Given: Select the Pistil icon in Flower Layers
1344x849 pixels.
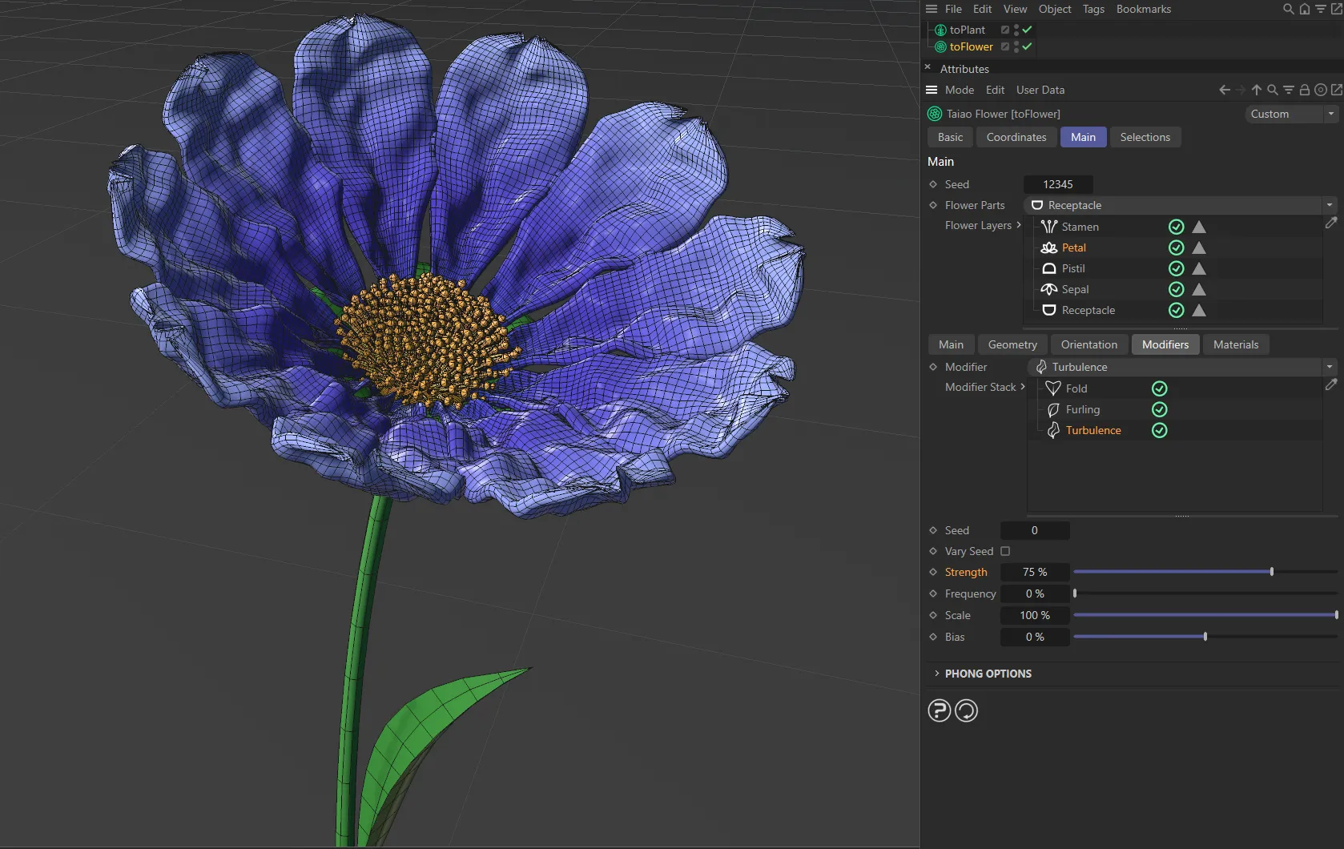Looking at the screenshot, I should 1049,268.
